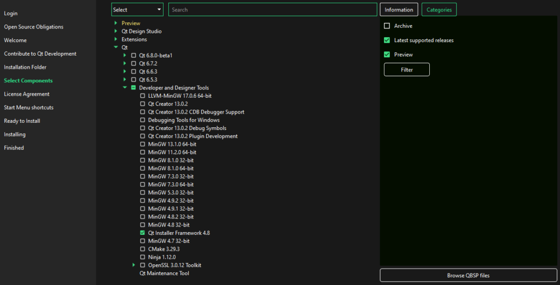Image resolution: width=560 pixels, height=285 pixels.
Task: Go to the Login step
Action: (x=11, y=14)
